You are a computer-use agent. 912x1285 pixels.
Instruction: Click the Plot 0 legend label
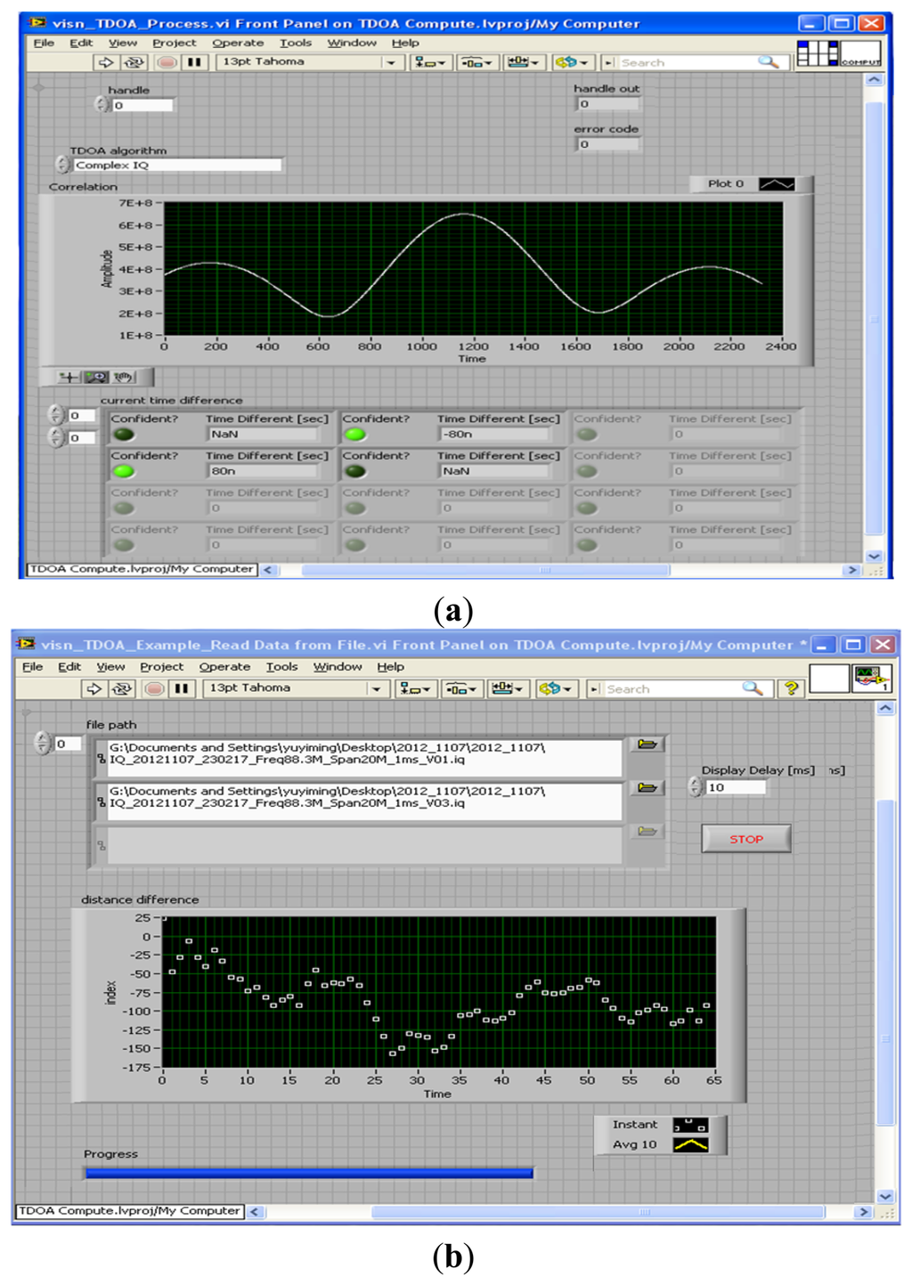point(725,183)
